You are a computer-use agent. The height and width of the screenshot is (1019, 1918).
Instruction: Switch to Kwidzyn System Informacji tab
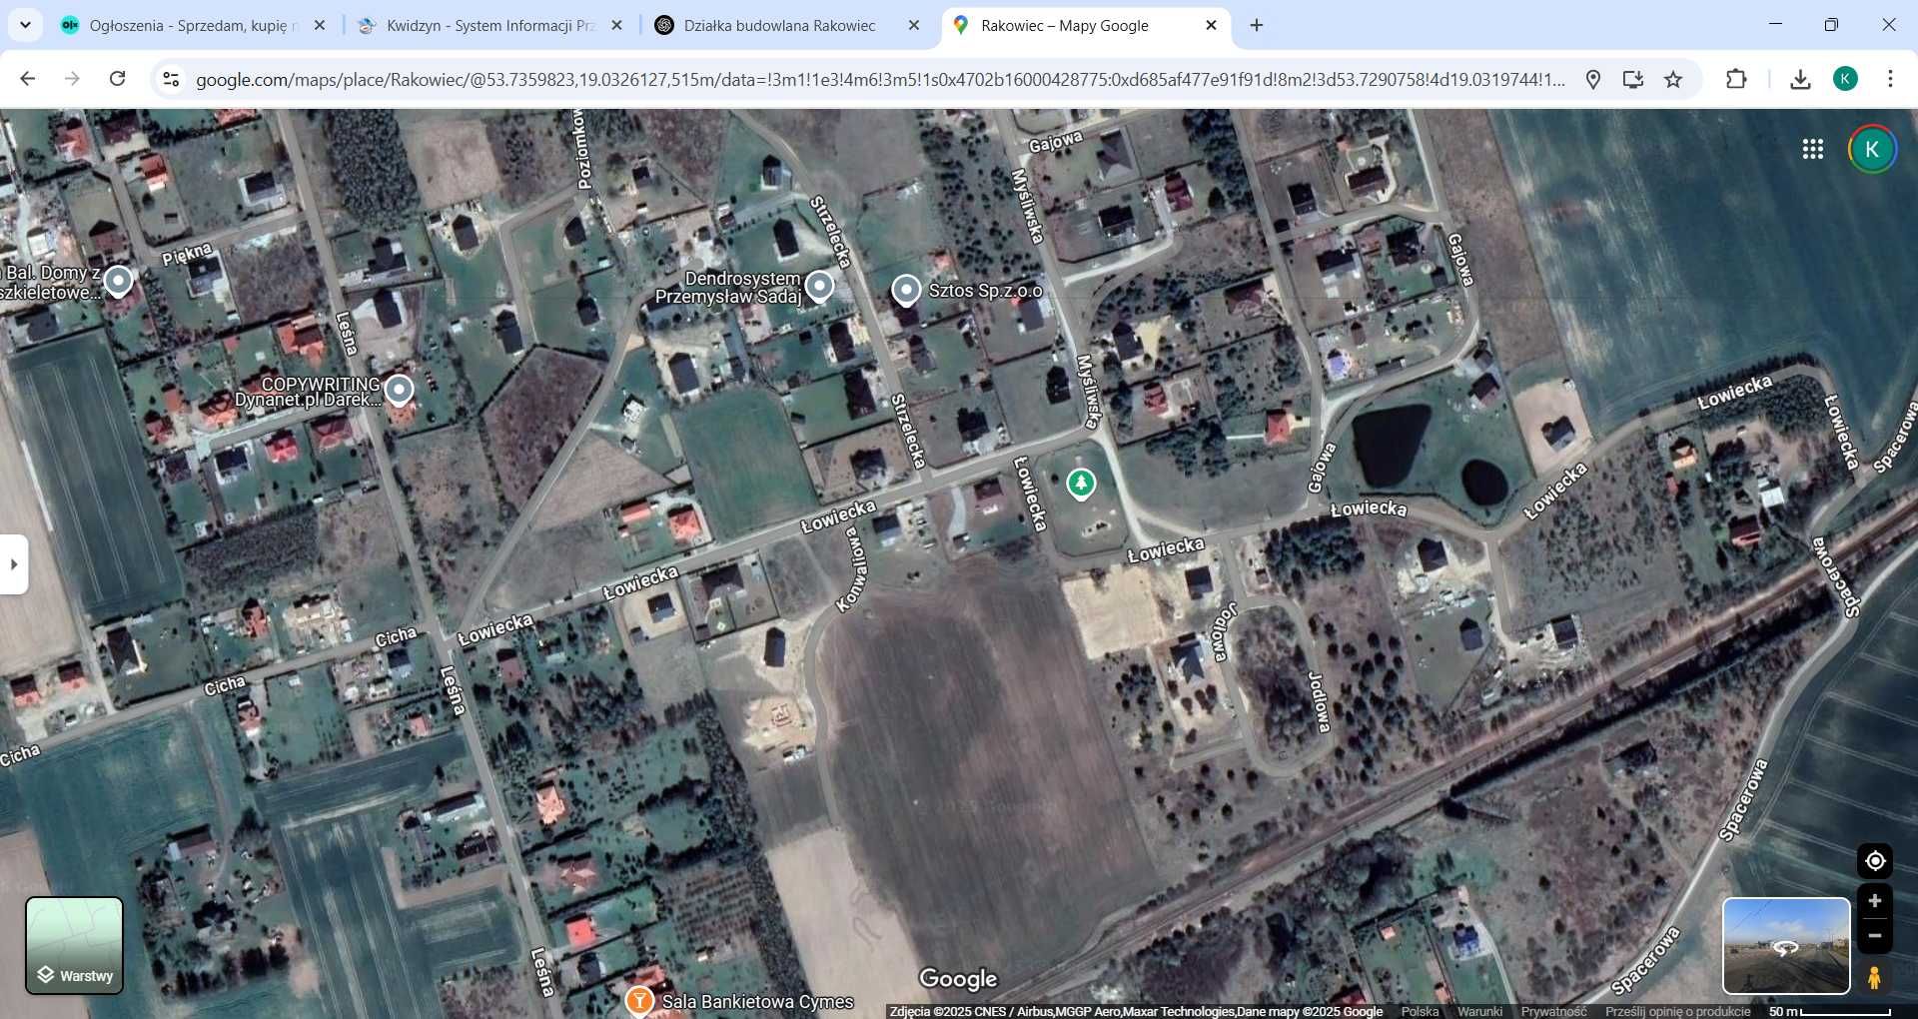click(489, 26)
